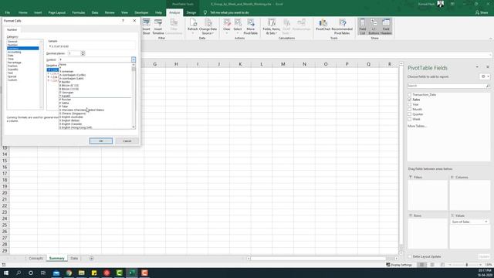Select the row 20 header
This screenshot has height=278, width=494.
(5, 193)
